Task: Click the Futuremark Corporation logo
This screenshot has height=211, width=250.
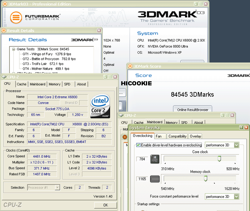Action: [35, 18]
